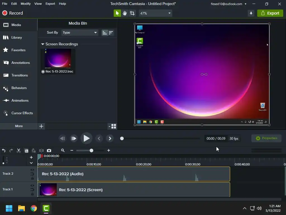The height and width of the screenshot is (215, 286).
Task: Open the Behaviors tab
Action: point(19,88)
